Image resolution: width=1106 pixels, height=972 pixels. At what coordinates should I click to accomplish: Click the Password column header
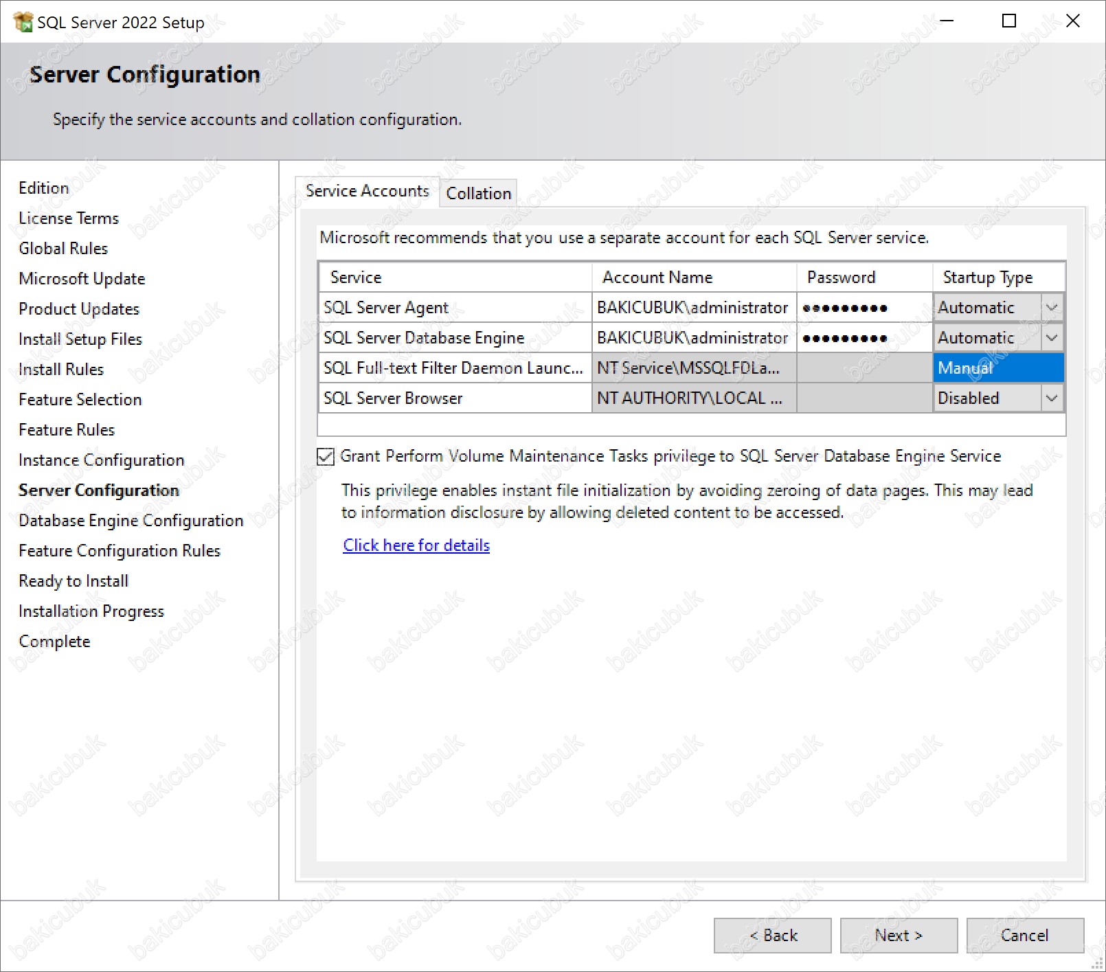(x=865, y=278)
